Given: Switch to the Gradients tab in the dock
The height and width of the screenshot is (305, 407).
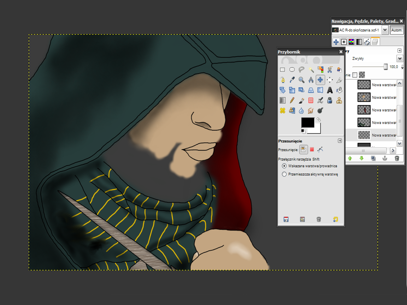Looking at the screenshot, I should [359, 41].
